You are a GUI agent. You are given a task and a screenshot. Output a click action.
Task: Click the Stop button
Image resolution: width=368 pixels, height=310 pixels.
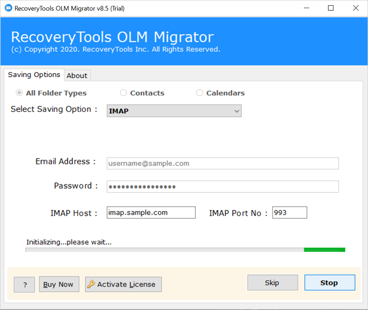point(330,282)
